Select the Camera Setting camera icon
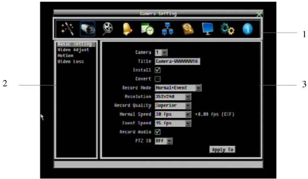 pos(88,29)
